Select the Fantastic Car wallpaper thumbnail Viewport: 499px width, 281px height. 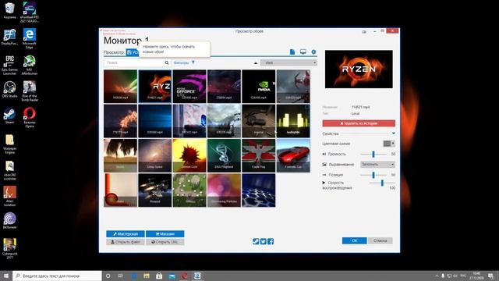point(293,156)
